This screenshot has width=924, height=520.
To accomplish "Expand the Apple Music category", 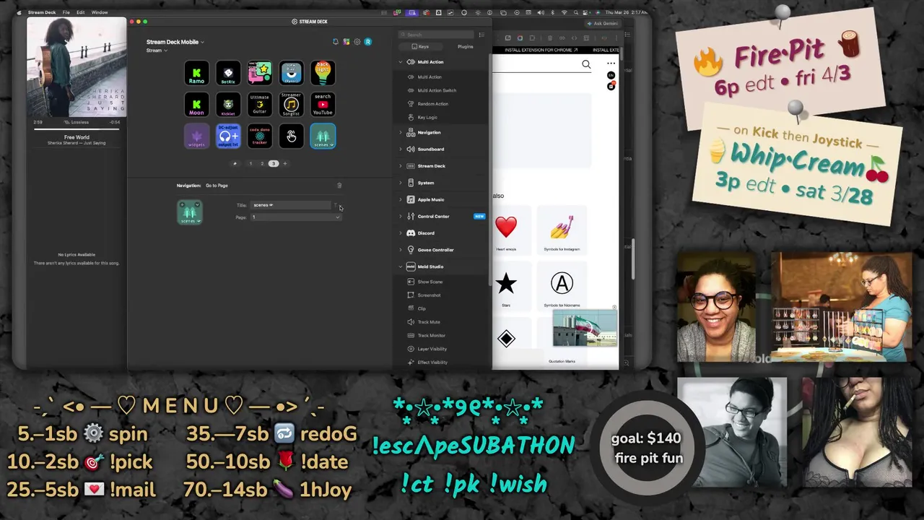I will [401, 199].
